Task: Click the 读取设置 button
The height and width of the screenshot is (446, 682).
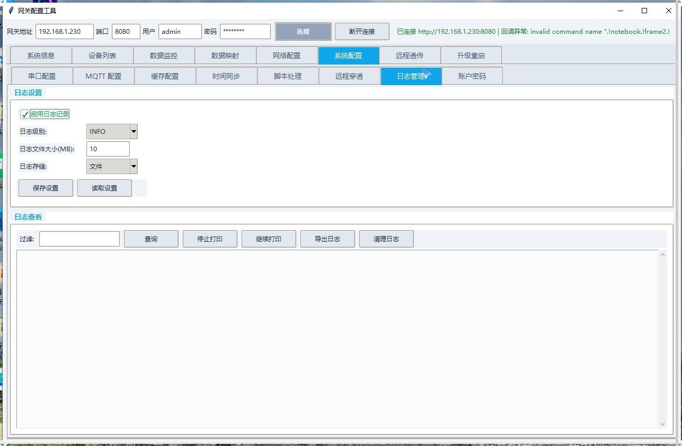Action: (104, 188)
